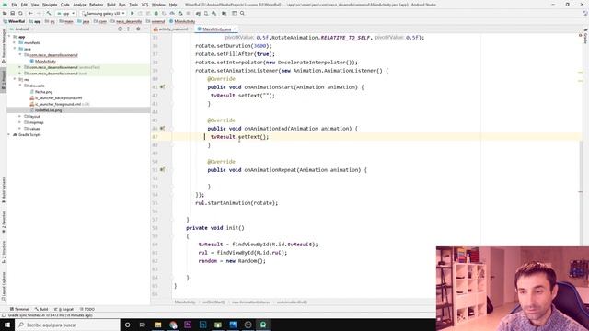Switch to activity_main.xml editor tab

tap(173, 29)
